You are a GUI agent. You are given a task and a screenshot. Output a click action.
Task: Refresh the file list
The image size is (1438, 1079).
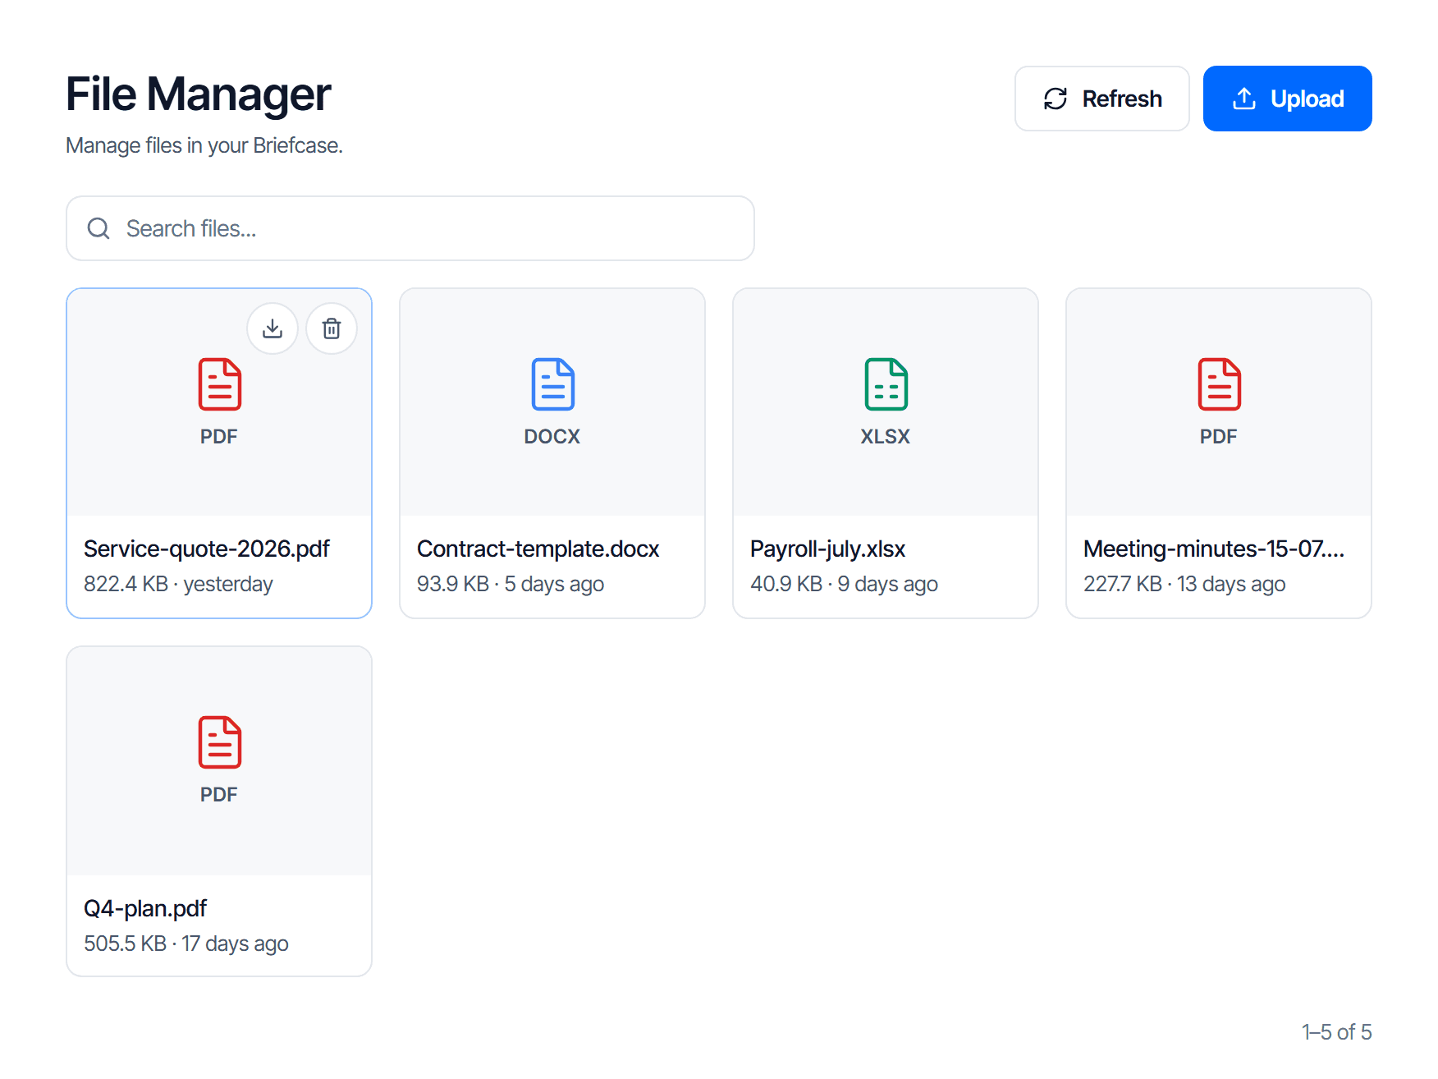point(1101,99)
